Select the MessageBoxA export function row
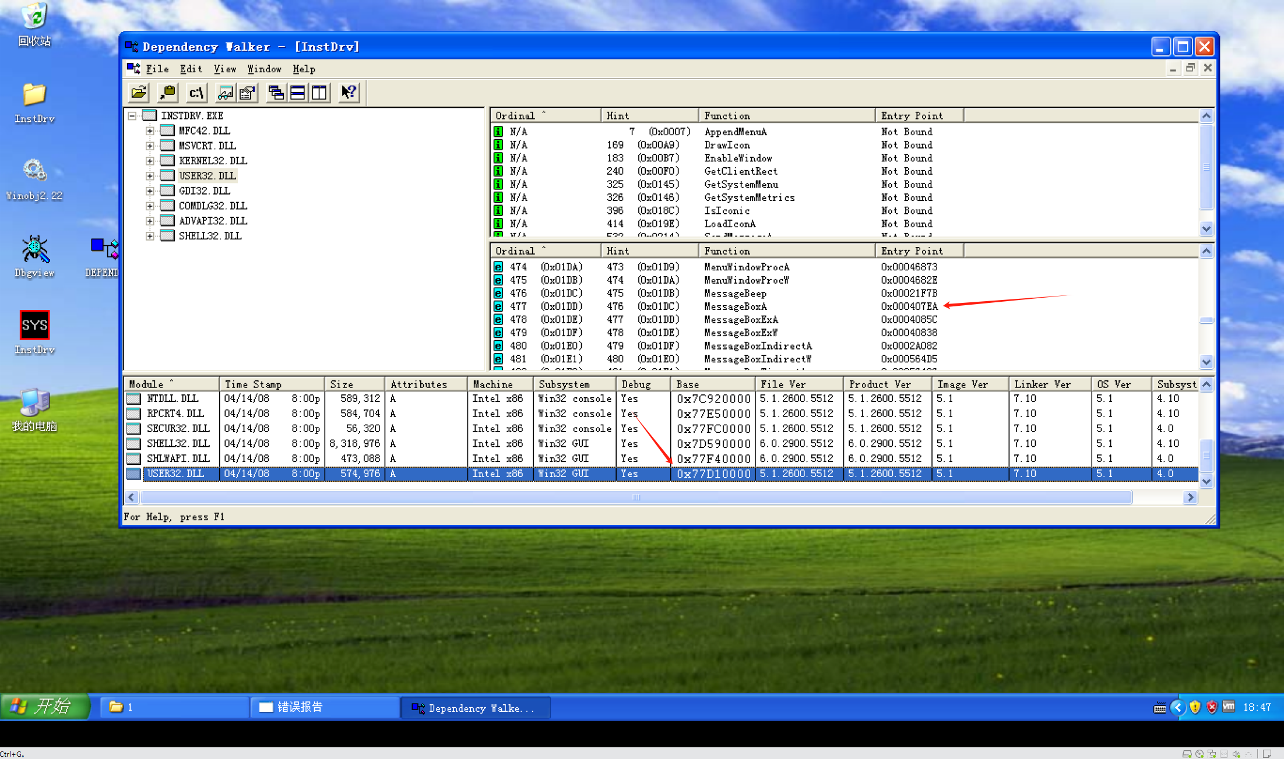Screen dimensions: 1284x759 pos(734,306)
